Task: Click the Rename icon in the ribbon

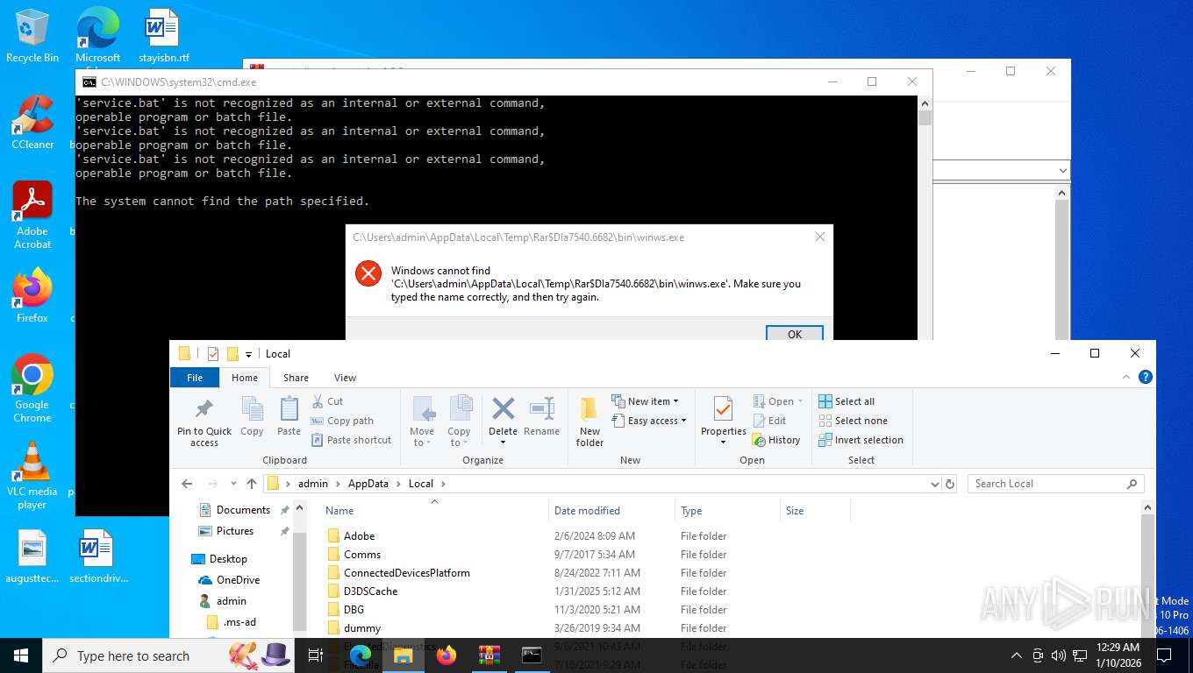Action: click(541, 416)
